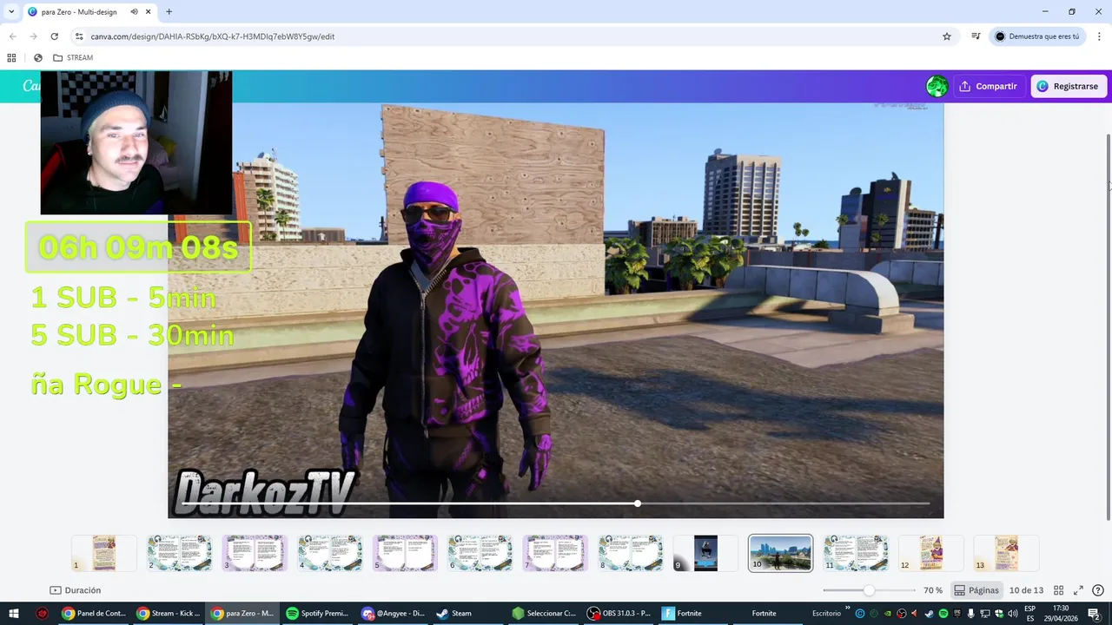Expand the Escritorio toolbar chevron
Image resolution: width=1112 pixels, height=625 pixels.
coord(848,608)
